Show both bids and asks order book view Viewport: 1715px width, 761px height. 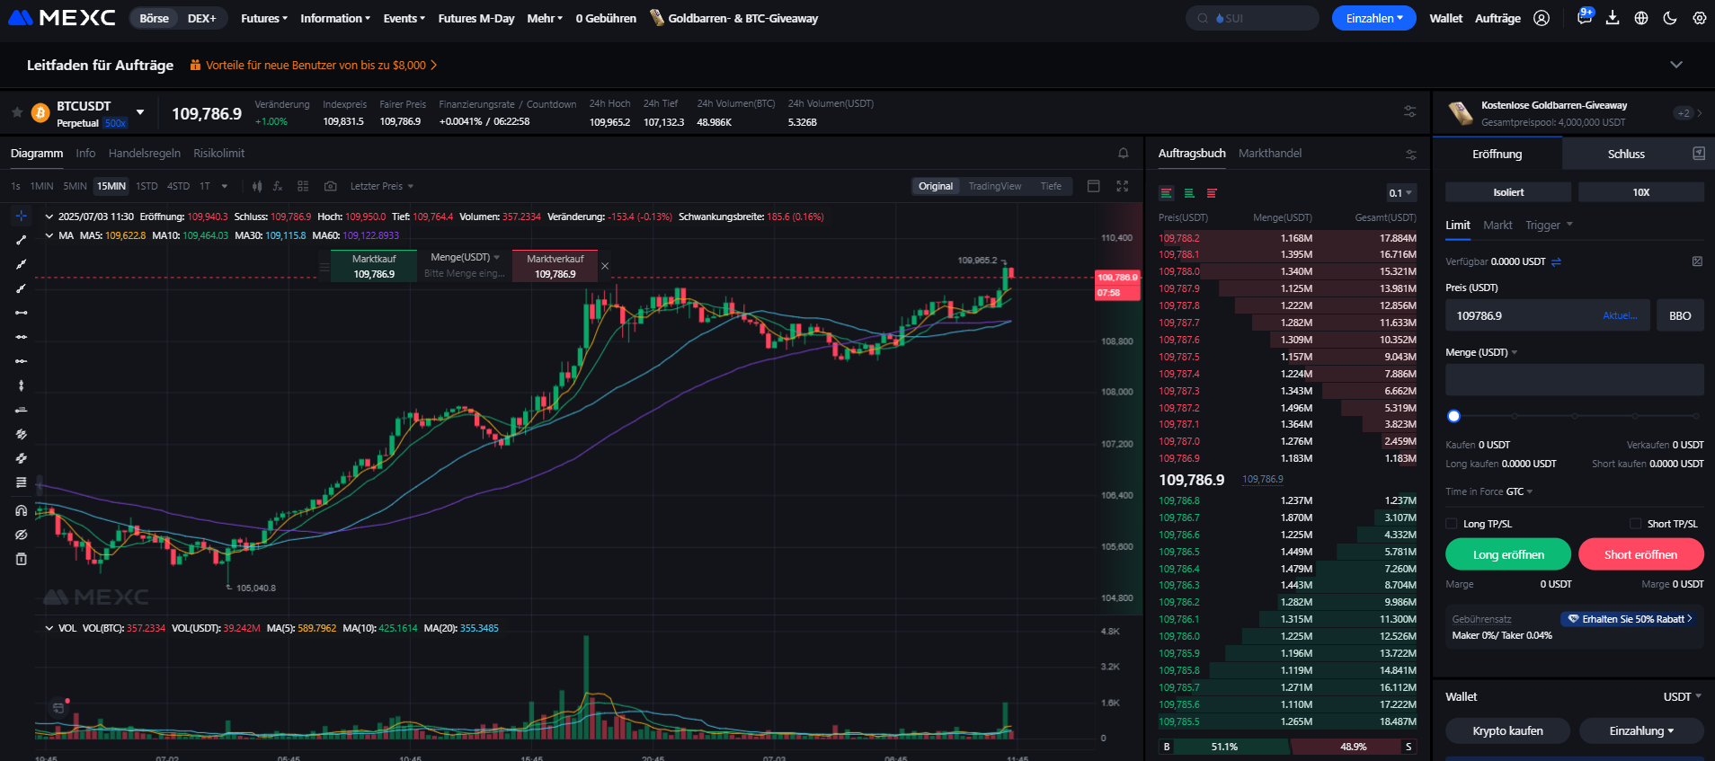1166,193
